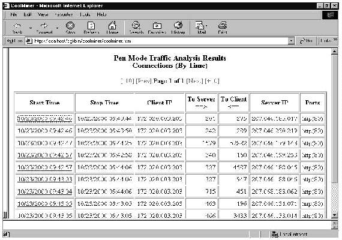Viewport: 342px width, 240px height.
Task: Open the Help menu
Action: pos(101,14)
